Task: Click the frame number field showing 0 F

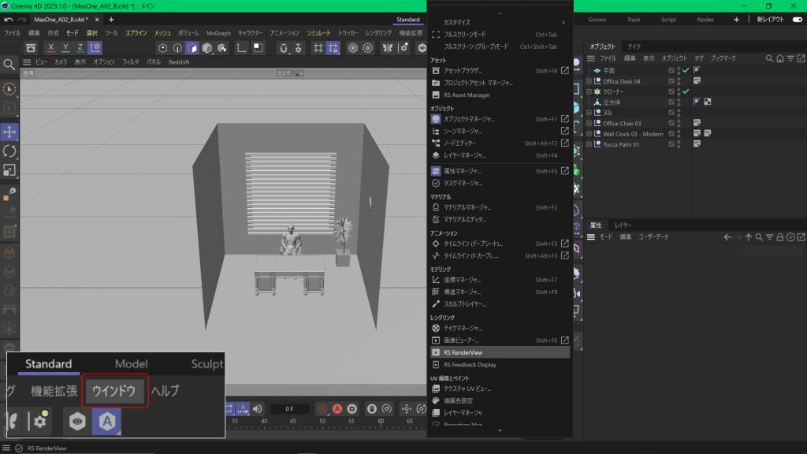Action: pos(289,409)
